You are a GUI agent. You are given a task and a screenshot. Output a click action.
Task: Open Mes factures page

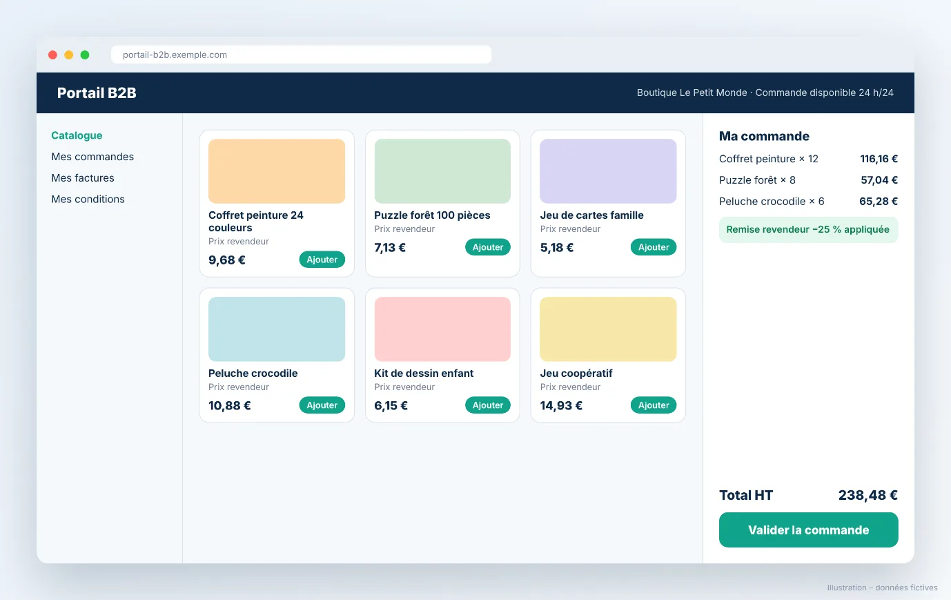[83, 178]
